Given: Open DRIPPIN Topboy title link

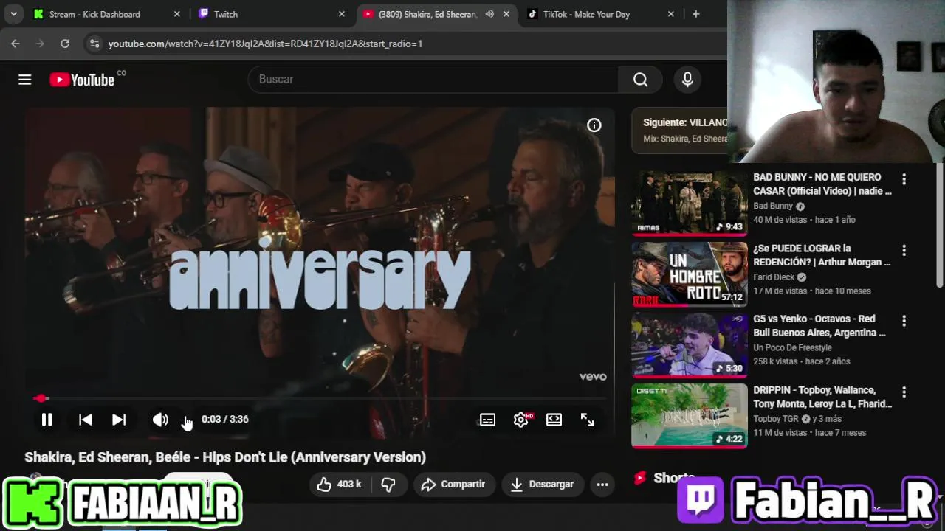Looking at the screenshot, I should [x=822, y=397].
